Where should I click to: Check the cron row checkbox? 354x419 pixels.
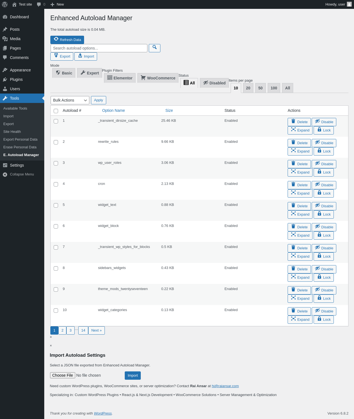(x=56, y=184)
